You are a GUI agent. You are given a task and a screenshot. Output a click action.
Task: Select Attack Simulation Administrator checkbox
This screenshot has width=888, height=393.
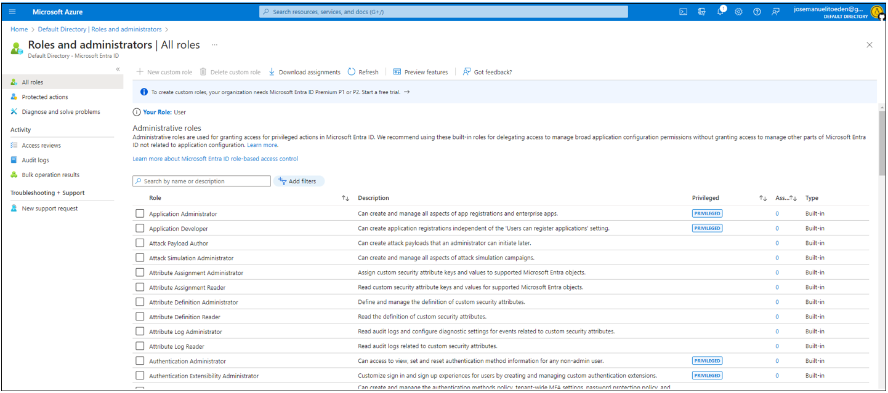(140, 258)
